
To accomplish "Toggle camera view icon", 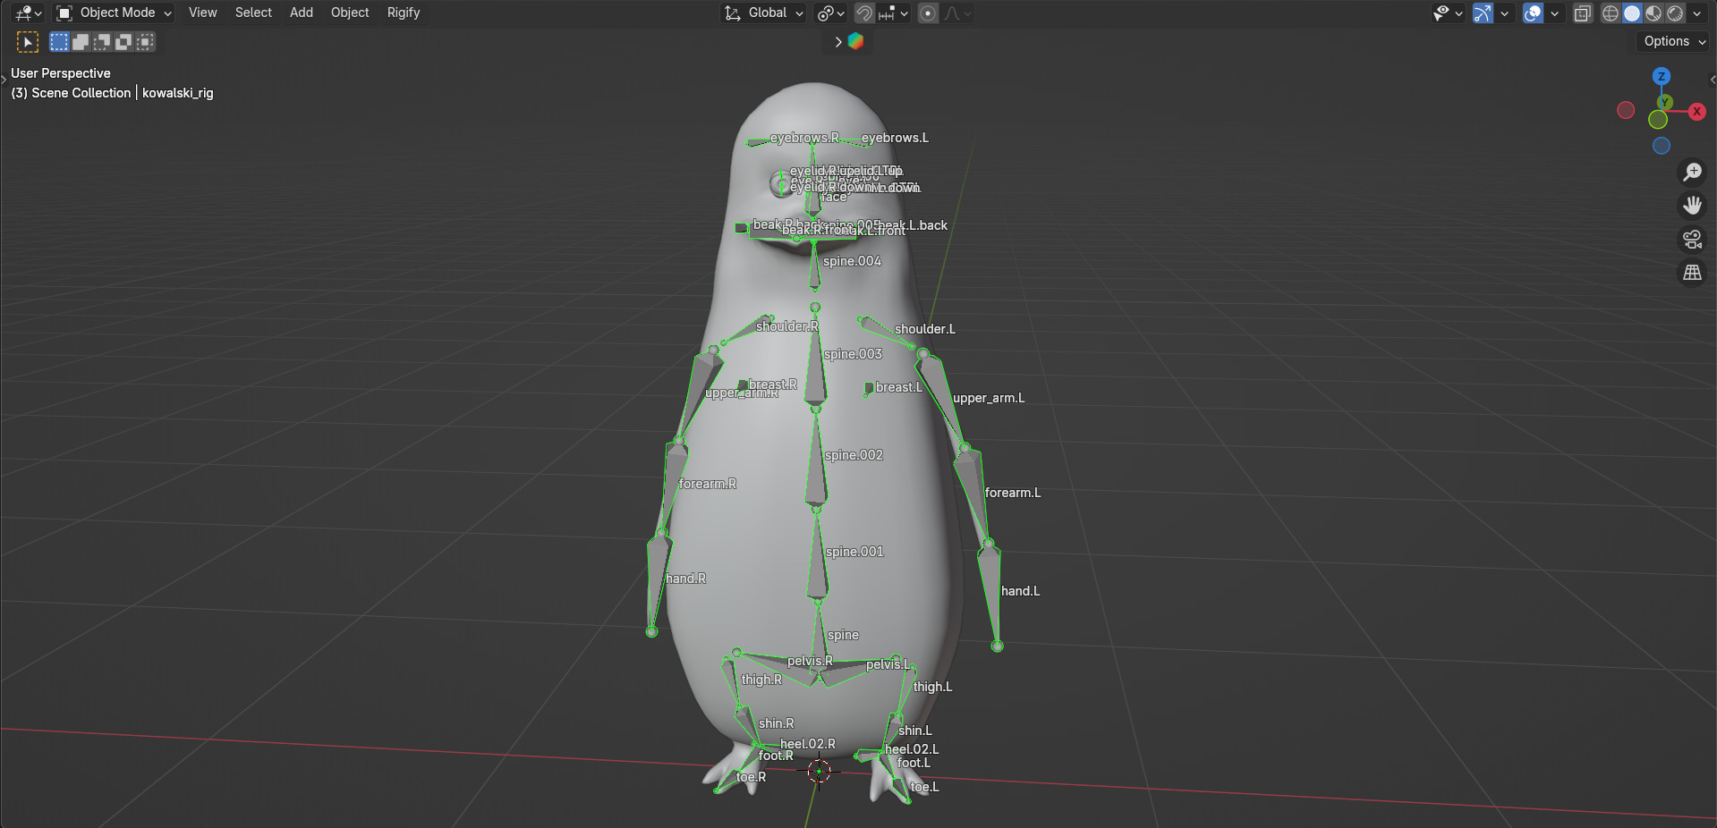I will 1692,239.
